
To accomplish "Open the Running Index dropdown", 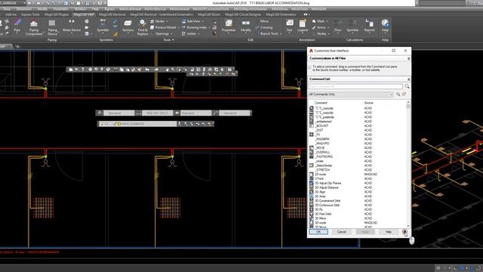I will pos(196,27).
